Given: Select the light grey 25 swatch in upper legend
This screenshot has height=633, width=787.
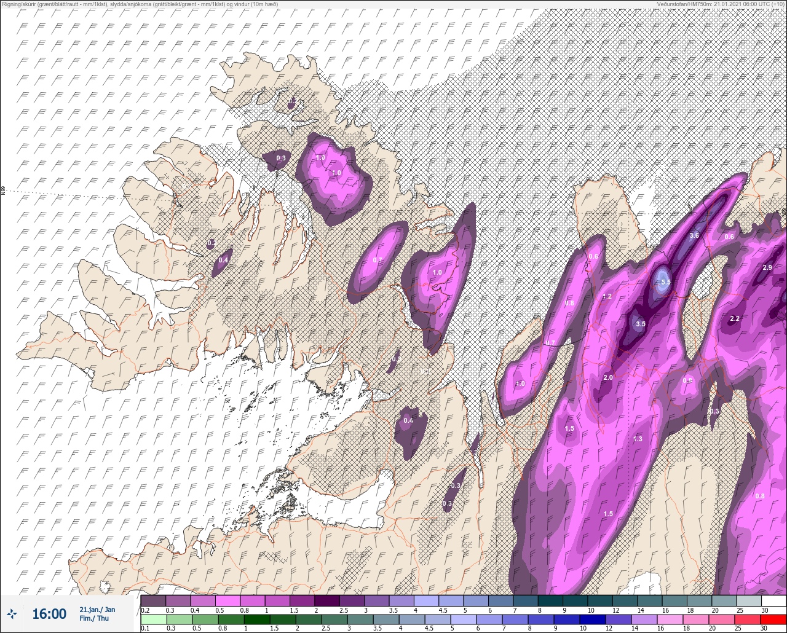Looking at the screenshot, I should (x=749, y=600).
